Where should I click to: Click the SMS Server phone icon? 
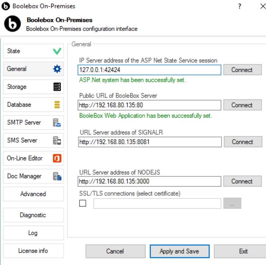point(57,141)
